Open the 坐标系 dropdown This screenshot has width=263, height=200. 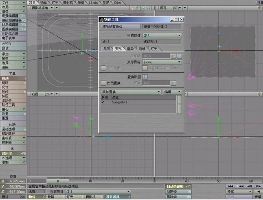[13, 138]
